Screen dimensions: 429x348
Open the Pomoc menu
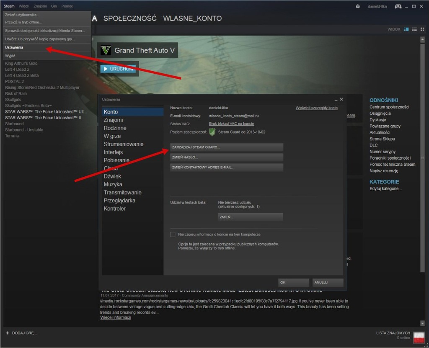point(67,6)
